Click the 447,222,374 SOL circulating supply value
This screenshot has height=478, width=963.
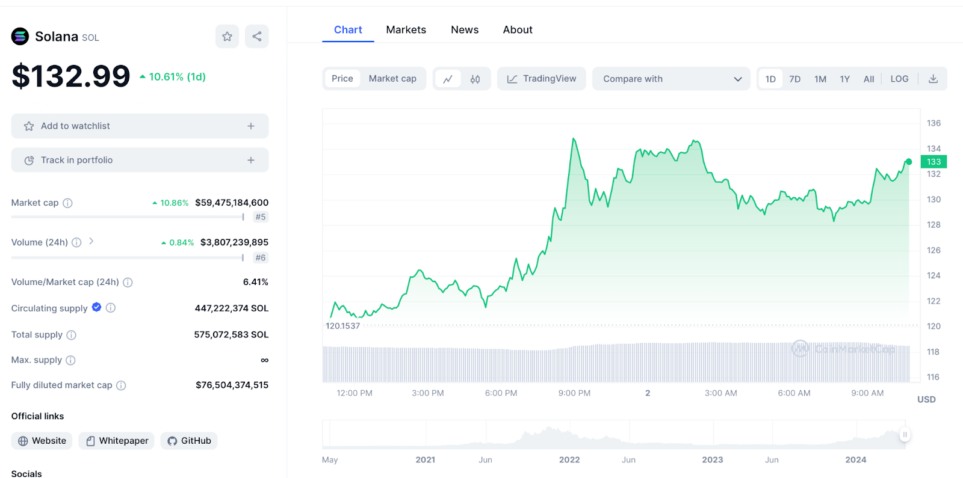[232, 308]
